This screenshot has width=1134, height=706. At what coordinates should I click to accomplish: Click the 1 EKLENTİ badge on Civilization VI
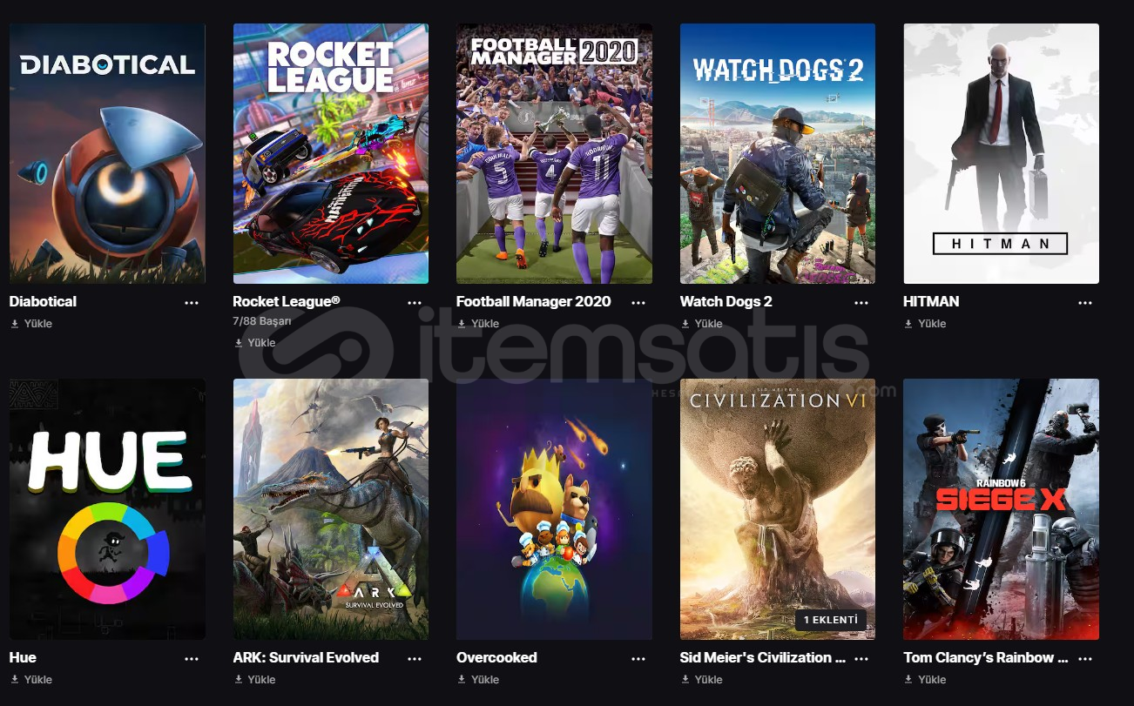click(830, 621)
